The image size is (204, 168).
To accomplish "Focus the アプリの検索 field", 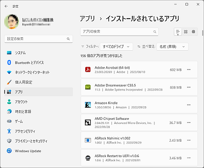I will tap(119, 32).
